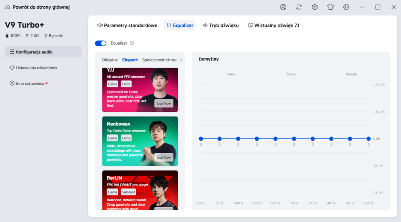The image size is (401, 222).
Task: Return via Powrót do strony głównej
Action: (41, 7)
